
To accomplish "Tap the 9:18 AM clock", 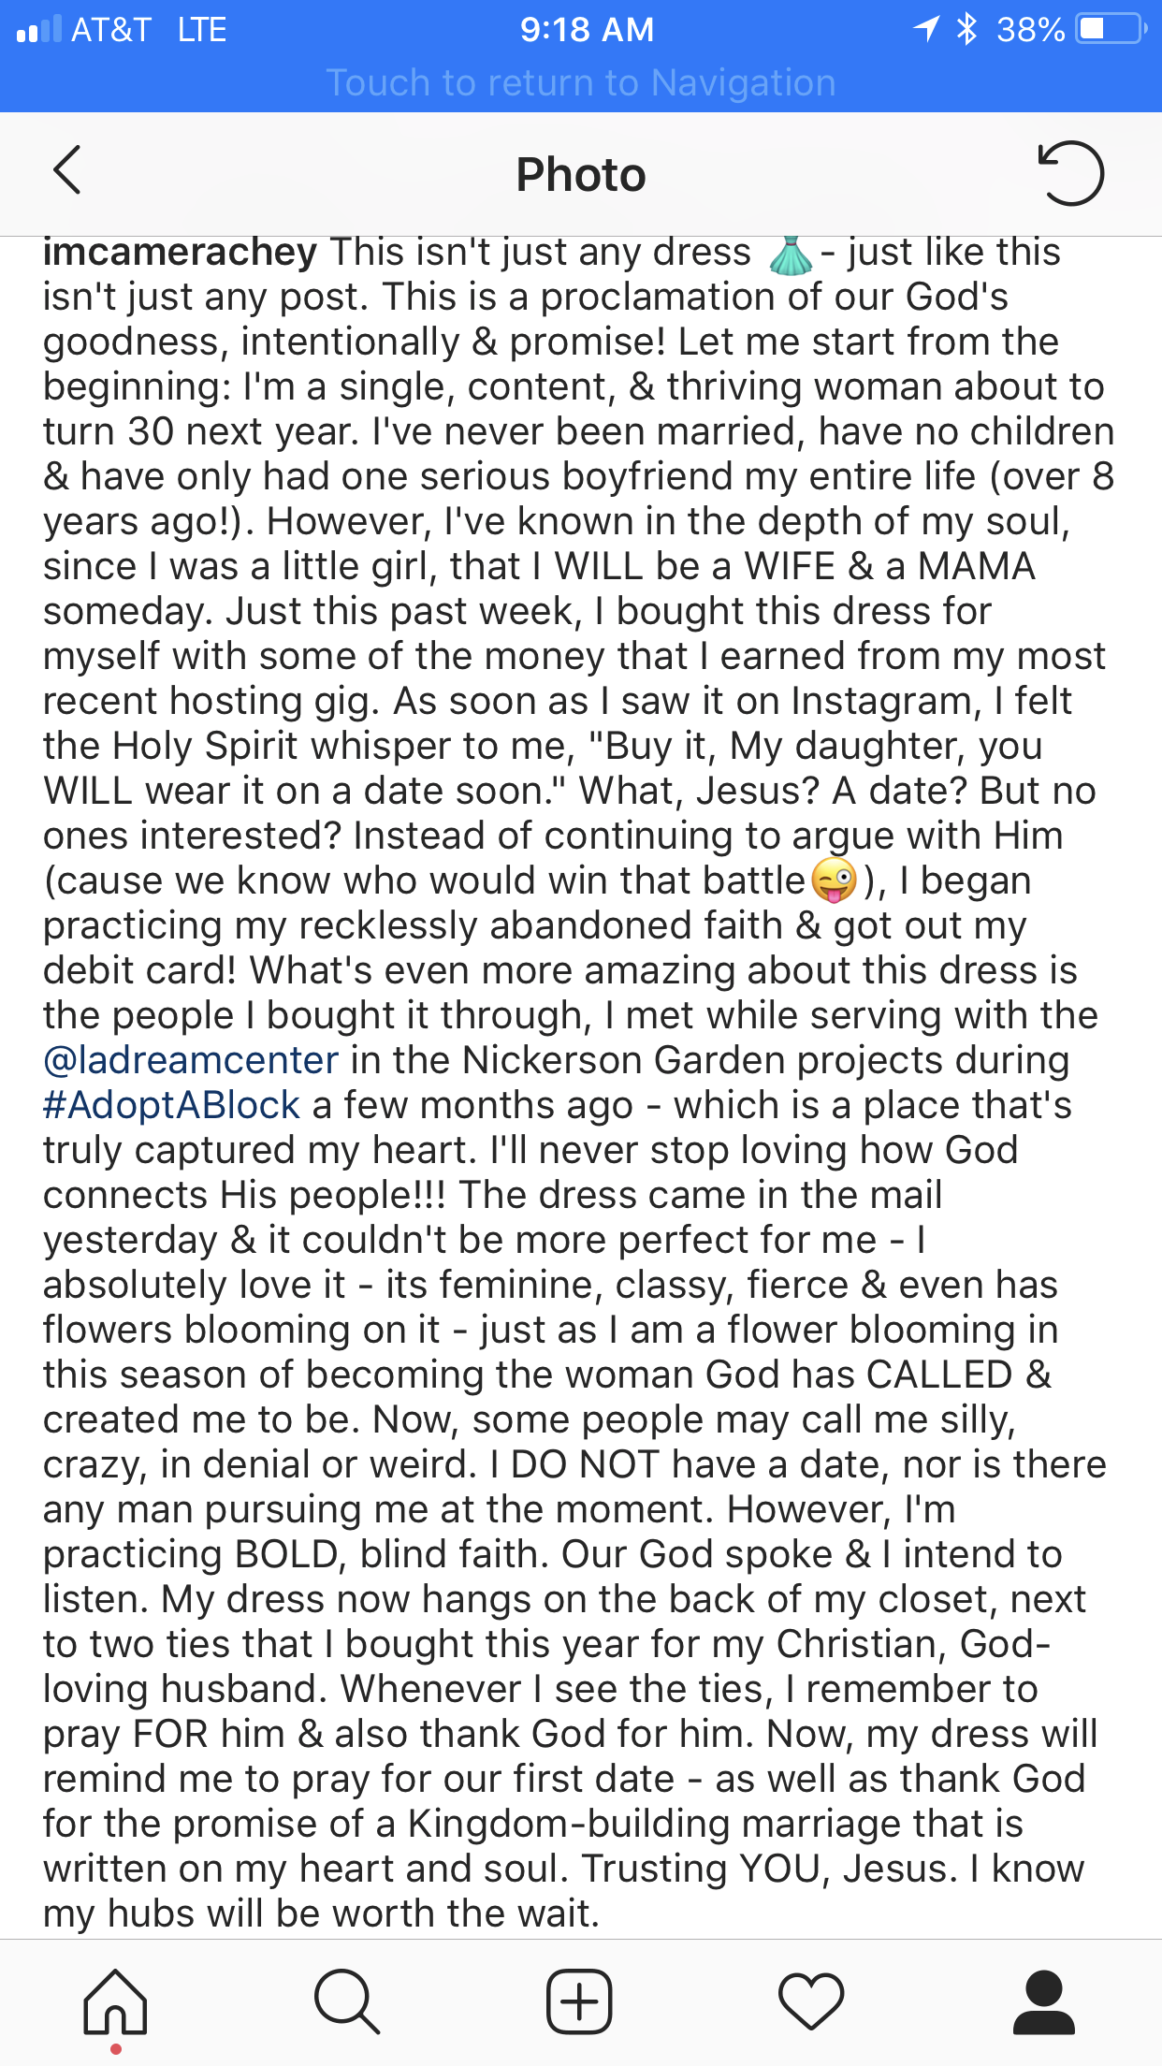I will (x=587, y=30).
